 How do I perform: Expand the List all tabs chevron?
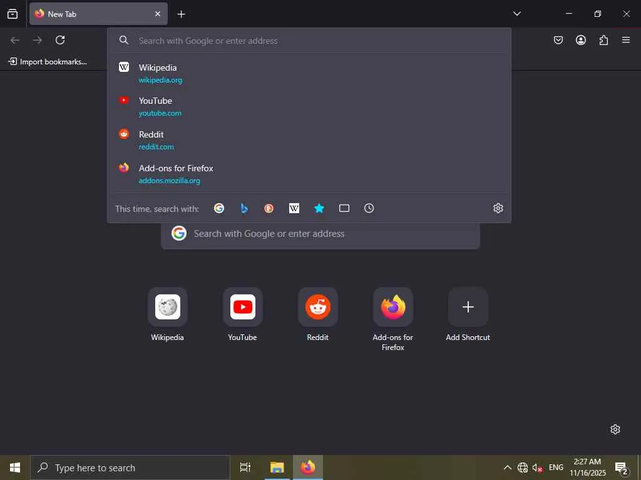coord(516,14)
